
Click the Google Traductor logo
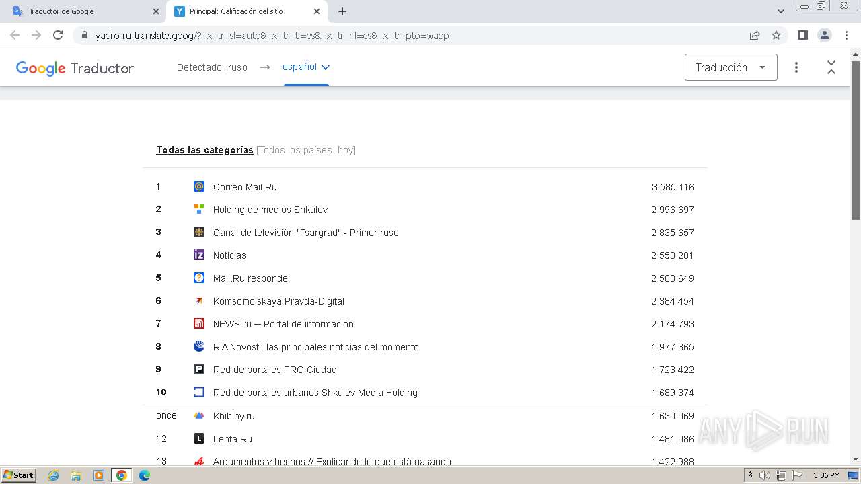(x=75, y=68)
